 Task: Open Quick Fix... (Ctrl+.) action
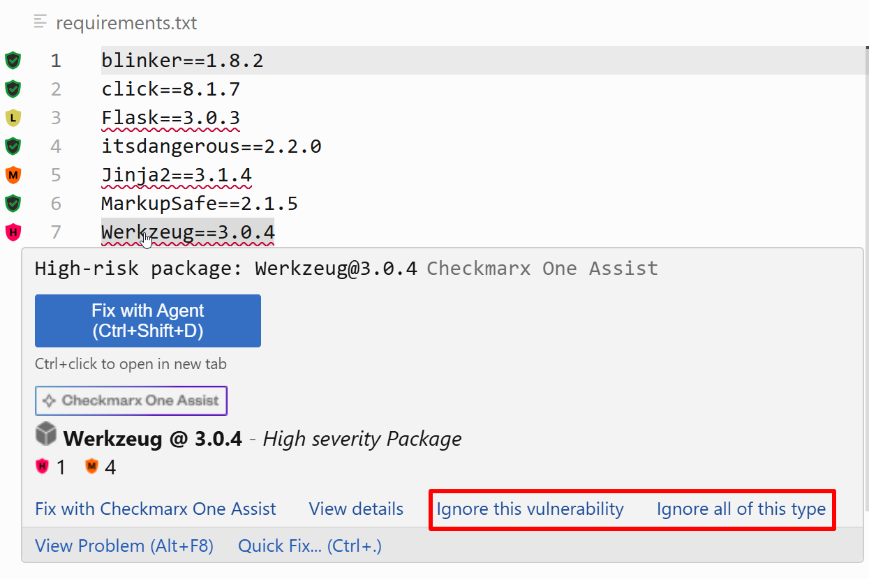click(x=310, y=546)
